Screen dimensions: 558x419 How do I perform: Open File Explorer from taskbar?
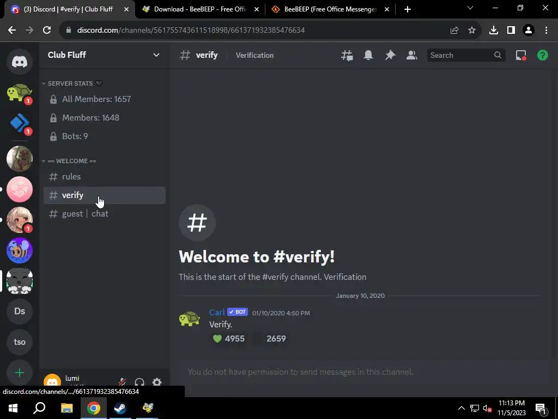coord(66,408)
